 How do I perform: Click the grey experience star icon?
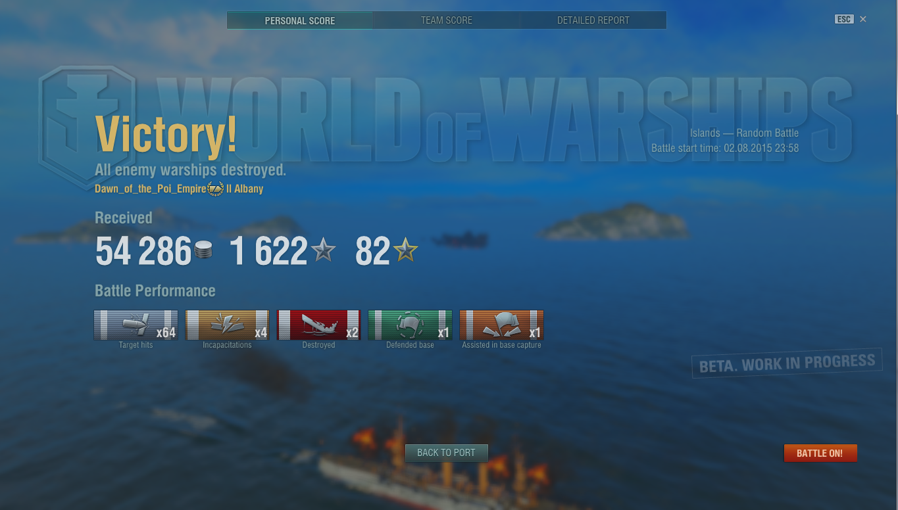pyautogui.click(x=323, y=250)
